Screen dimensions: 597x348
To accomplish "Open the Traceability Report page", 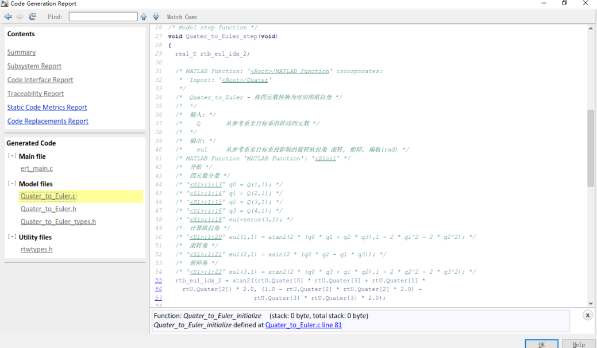I will [x=36, y=93].
